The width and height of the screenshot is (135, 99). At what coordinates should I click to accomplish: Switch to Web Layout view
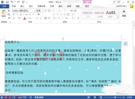pos(101,97)
